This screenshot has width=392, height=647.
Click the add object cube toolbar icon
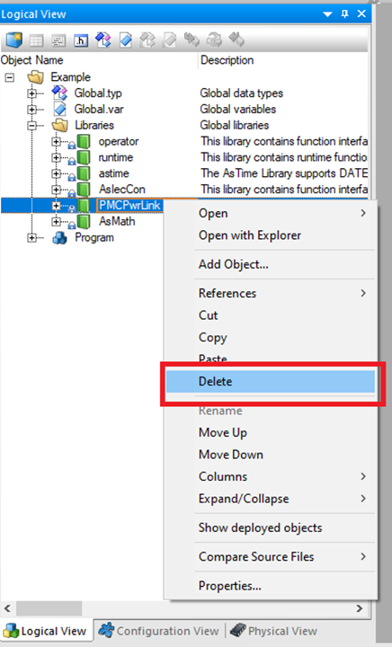[x=14, y=40]
